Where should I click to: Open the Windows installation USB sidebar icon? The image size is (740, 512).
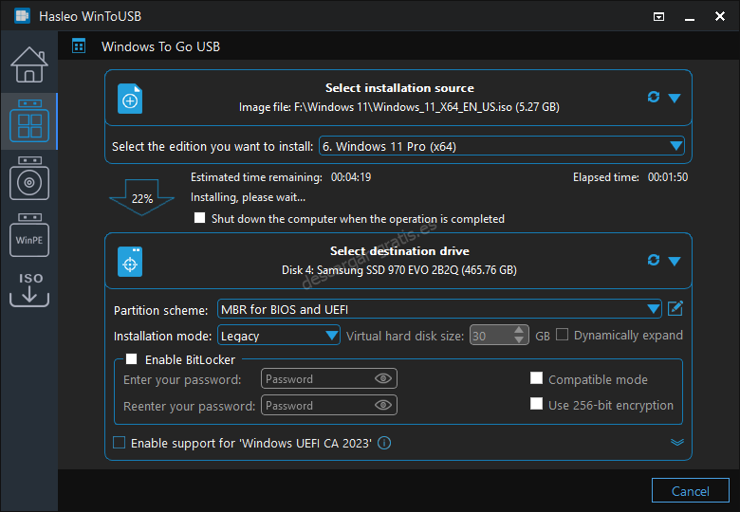29,178
